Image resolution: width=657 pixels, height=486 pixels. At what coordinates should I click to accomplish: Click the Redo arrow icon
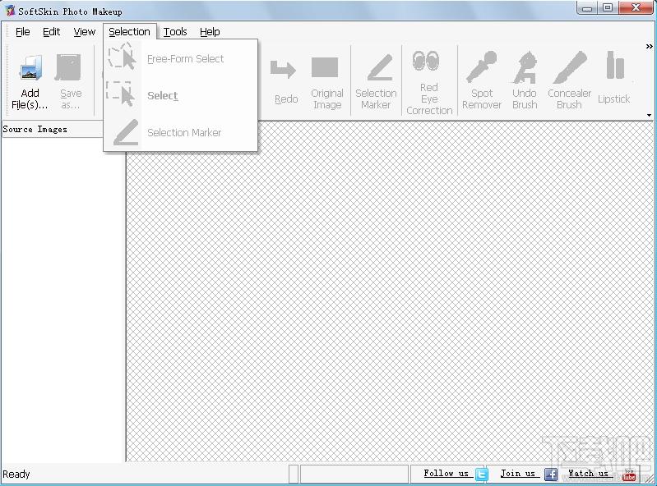283,70
